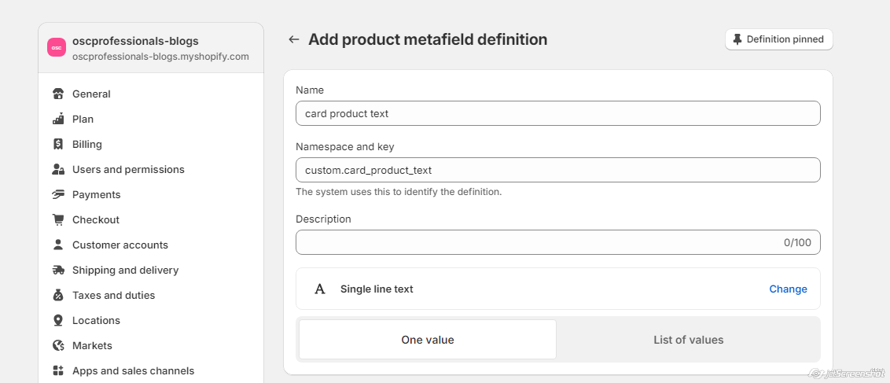Viewport: 890px width, 383px height.
Task: Click the Shipping and delivery truck icon
Action: [58, 270]
